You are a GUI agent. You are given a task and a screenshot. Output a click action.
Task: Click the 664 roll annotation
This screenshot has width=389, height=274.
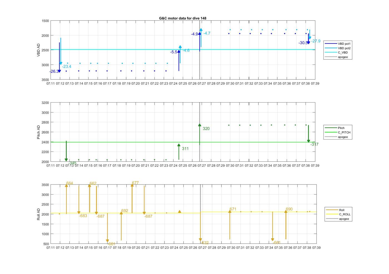point(69,183)
